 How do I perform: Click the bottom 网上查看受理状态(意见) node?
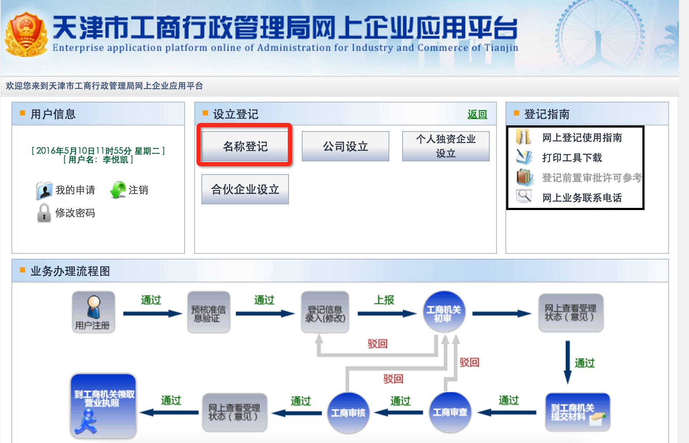[x=234, y=412]
